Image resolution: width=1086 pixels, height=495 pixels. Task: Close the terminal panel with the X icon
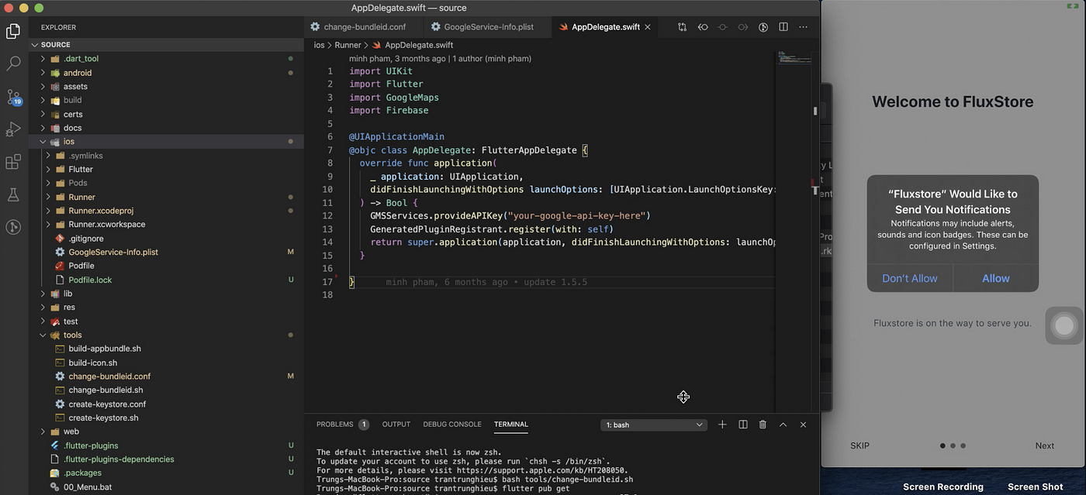click(x=803, y=425)
